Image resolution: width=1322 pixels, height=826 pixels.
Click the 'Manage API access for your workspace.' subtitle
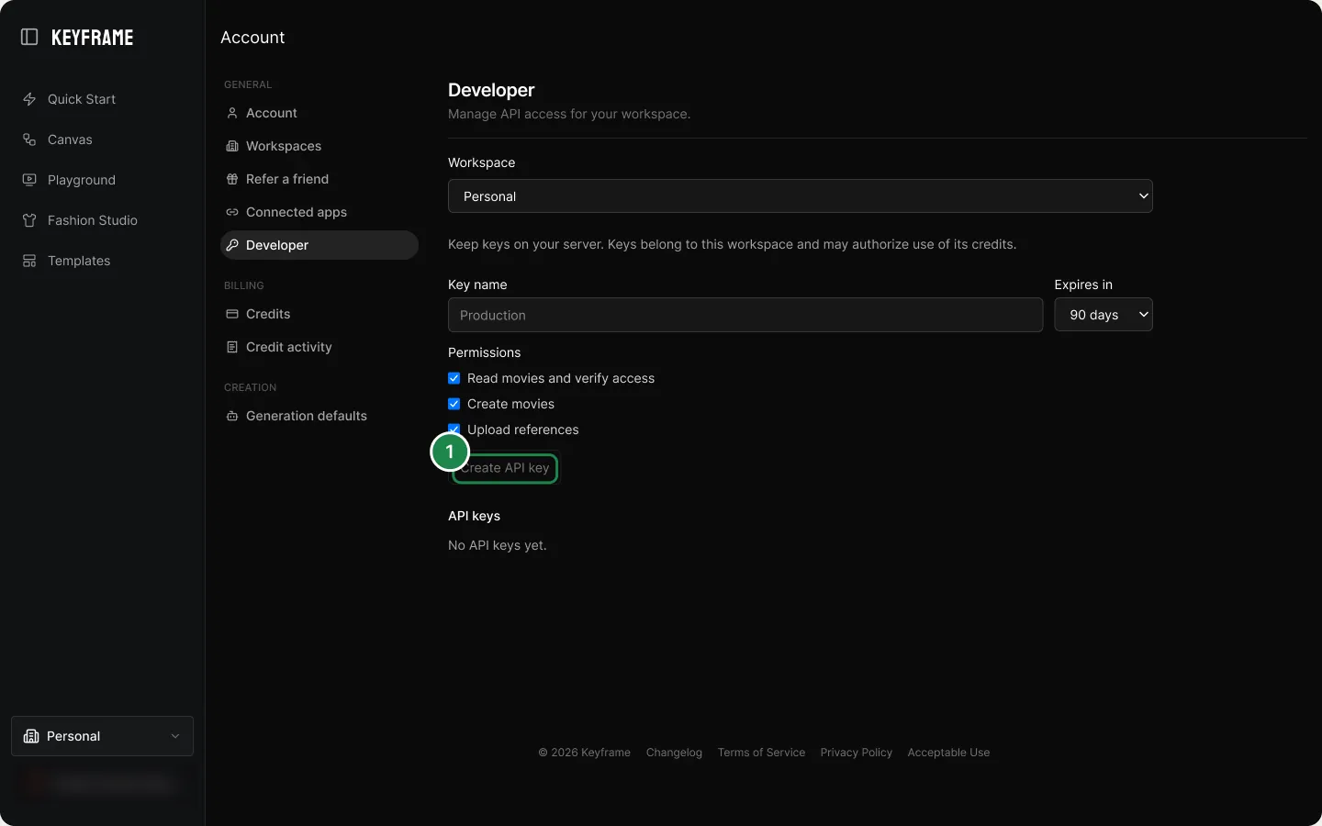[x=569, y=114]
